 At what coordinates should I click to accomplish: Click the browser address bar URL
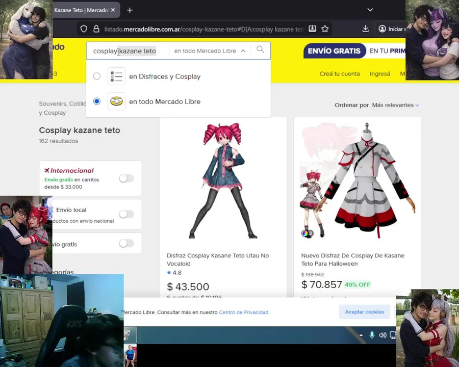pyautogui.click(x=204, y=29)
